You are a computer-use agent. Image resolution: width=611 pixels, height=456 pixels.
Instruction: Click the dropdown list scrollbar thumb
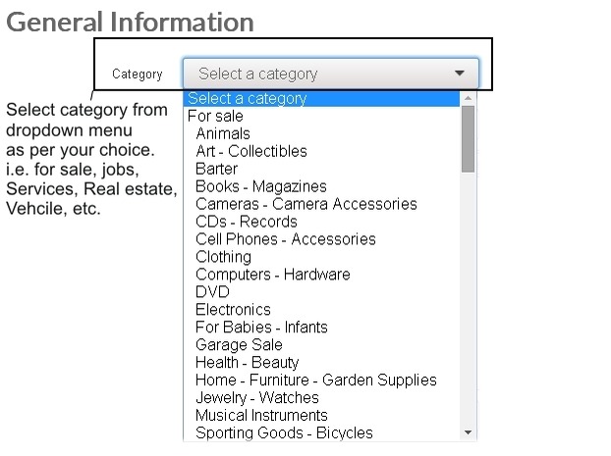point(469,137)
